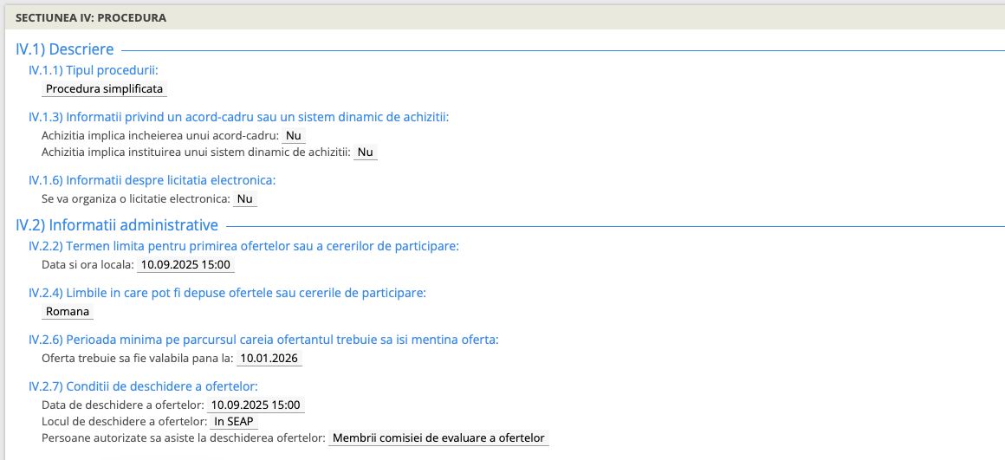
Task: Click the 'In SEAP' location value
Action: (234, 422)
